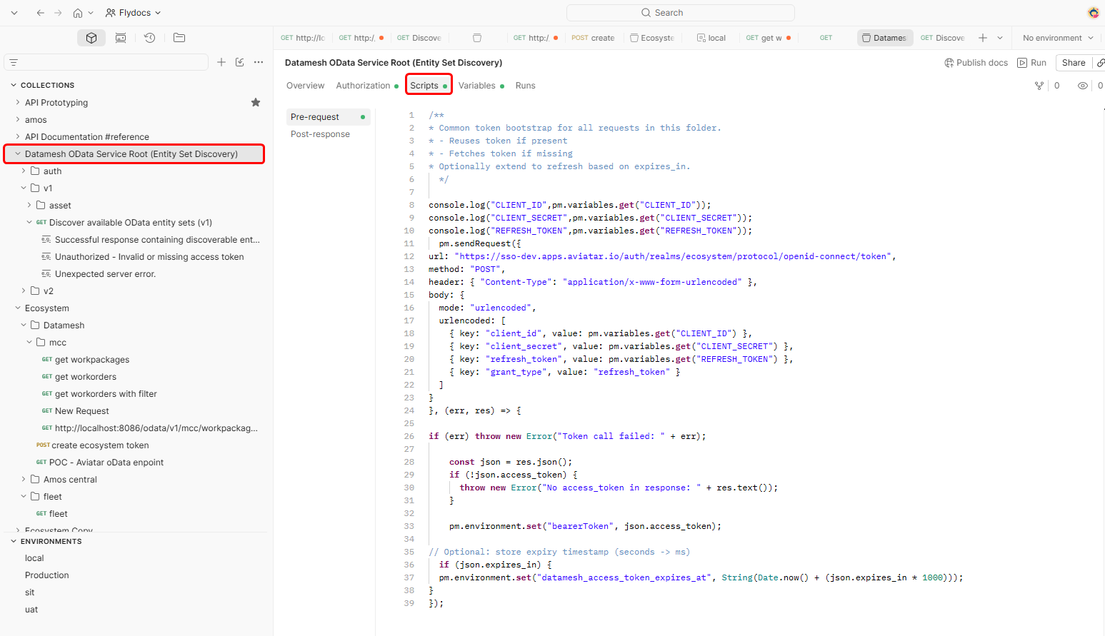The width and height of the screenshot is (1105, 636).
Task: Select the Pre-request script section
Action: (x=329, y=117)
